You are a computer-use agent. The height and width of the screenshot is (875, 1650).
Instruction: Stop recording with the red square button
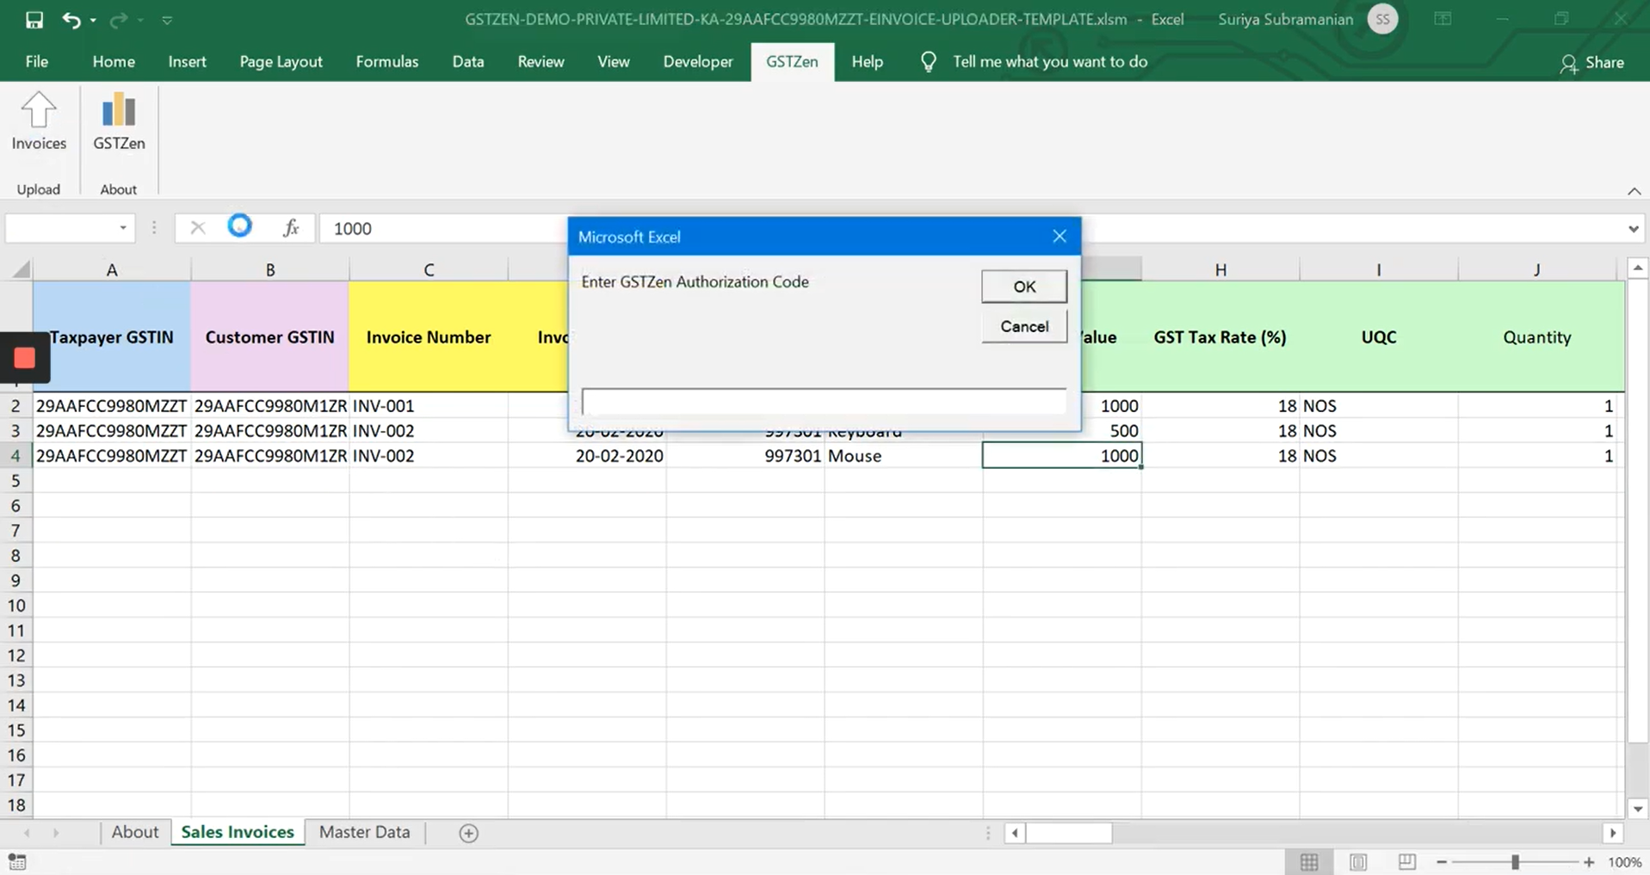(24, 358)
